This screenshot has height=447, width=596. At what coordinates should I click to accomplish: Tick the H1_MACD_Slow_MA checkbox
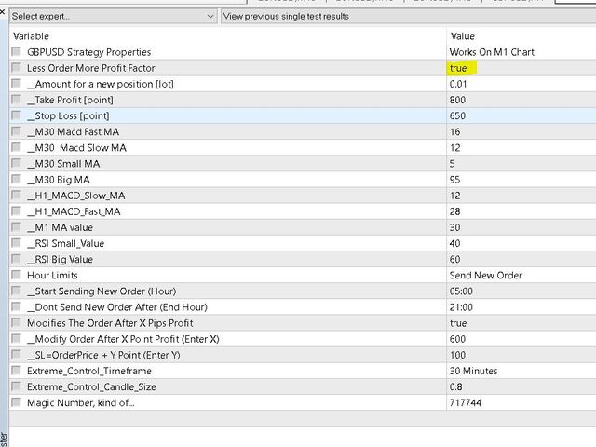pyautogui.click(x=16, y=195)
